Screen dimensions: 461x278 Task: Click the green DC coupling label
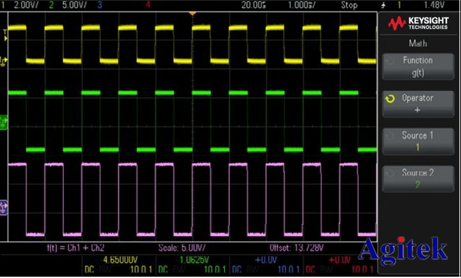(x=163, y=270)
